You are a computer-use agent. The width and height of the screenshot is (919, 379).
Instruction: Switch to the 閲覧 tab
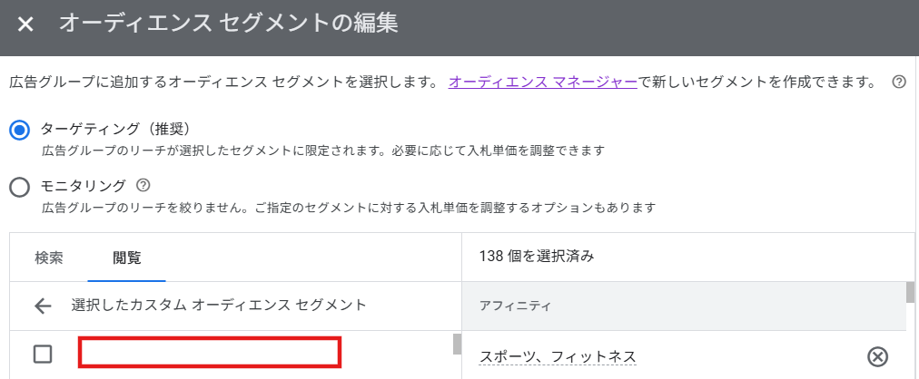pyautogui.click(x=127, y=257)
